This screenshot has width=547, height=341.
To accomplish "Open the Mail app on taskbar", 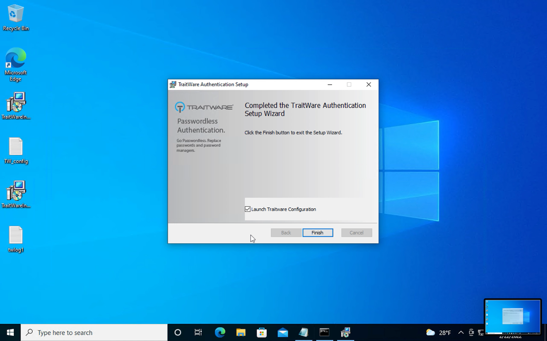I will pyautogui.click(x=283, y=332).
